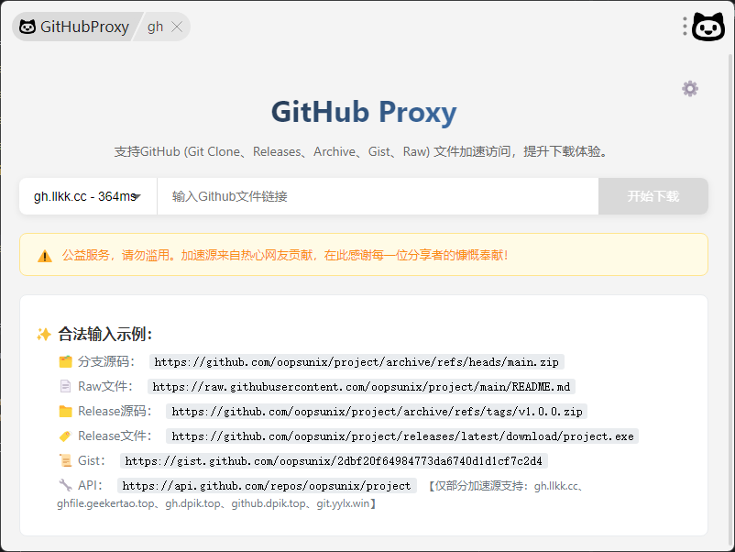Click the tag icon next to Release文件
The width and height of the screenshot is (735, 552).
66,436
